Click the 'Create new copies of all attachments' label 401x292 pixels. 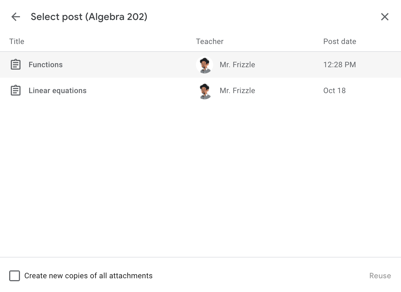[x=88, y=276]
